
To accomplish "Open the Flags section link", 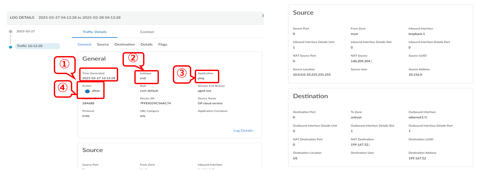I will [163, 44].
